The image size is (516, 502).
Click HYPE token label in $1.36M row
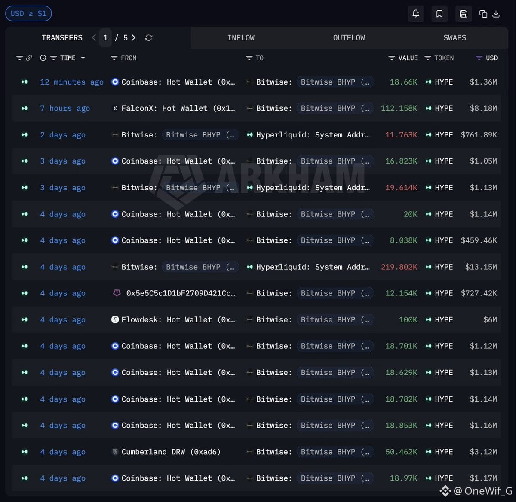tap(444, 82)
